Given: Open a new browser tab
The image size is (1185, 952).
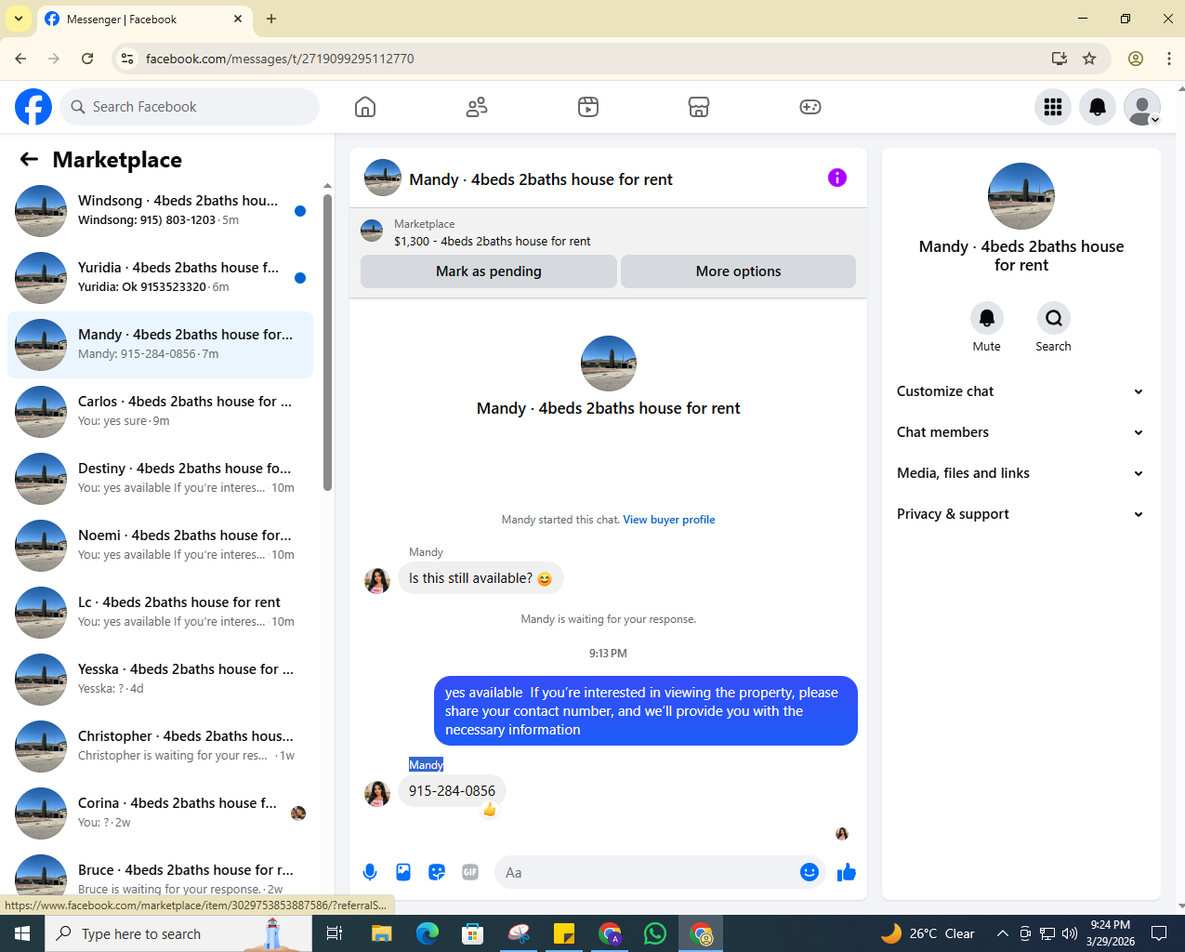Looking at the screenshot, I should (x=271, y=19).
